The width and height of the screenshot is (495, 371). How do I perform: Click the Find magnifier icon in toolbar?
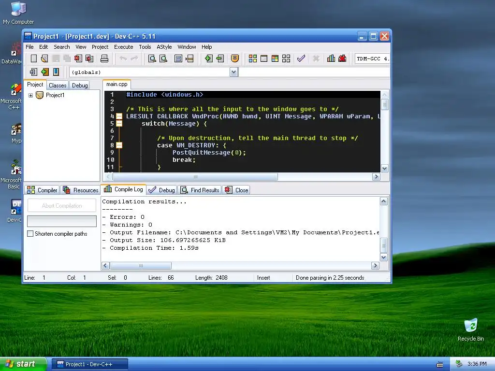[x=152, y=58]
